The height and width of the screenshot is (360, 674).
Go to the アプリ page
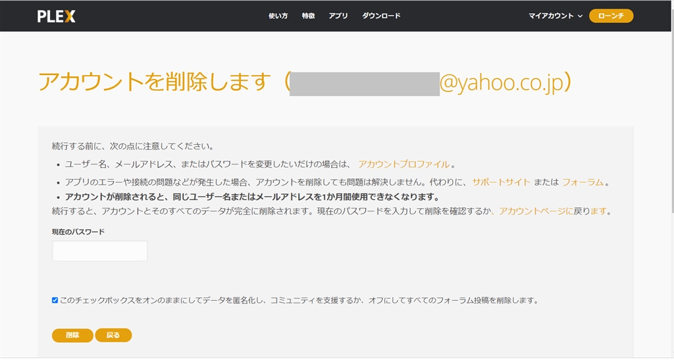click(x=338, y=16)
